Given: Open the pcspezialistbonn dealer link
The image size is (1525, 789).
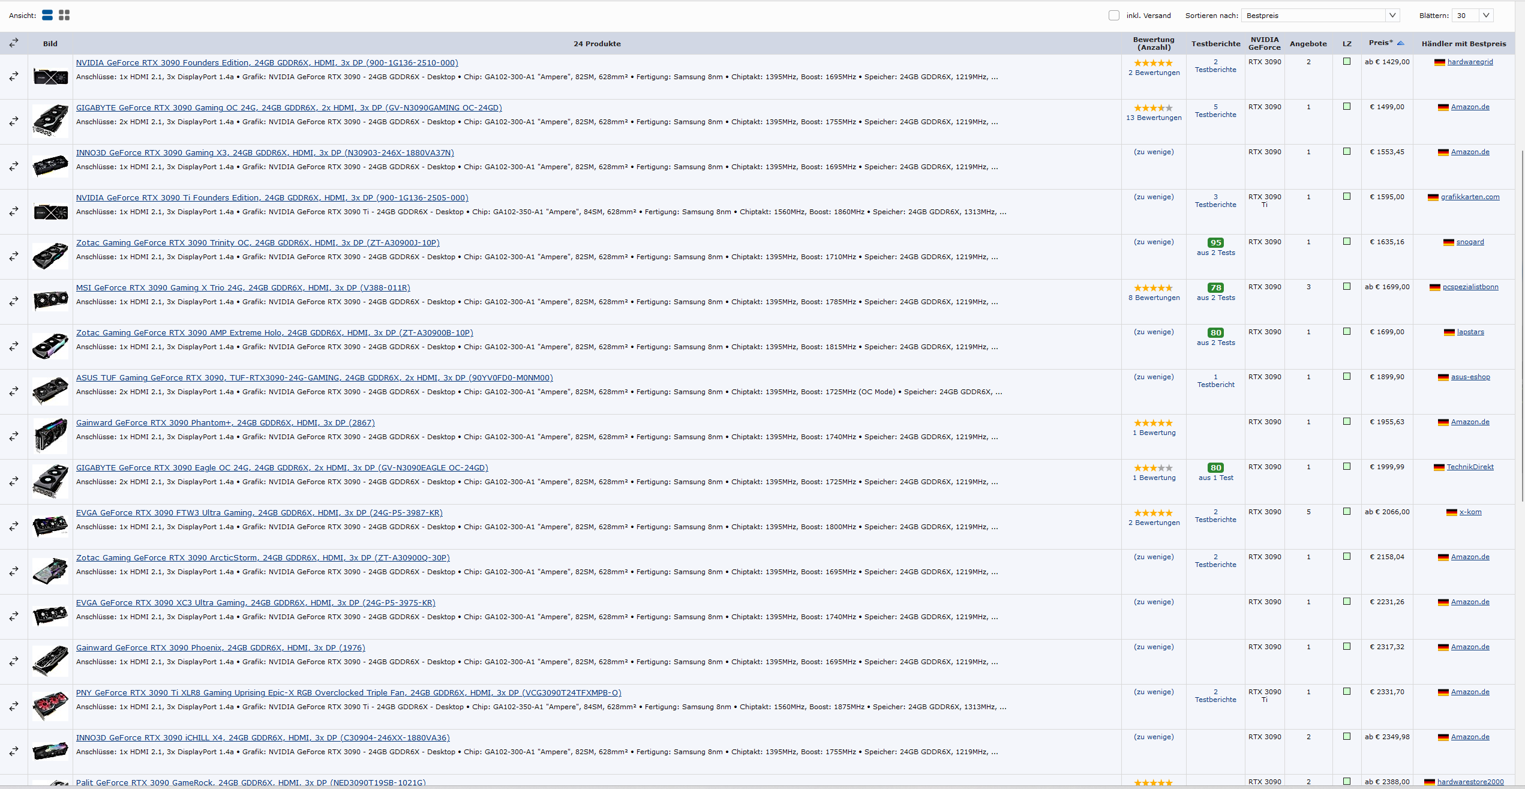Looking at the screenshot, I should [x=1470, y=287].
